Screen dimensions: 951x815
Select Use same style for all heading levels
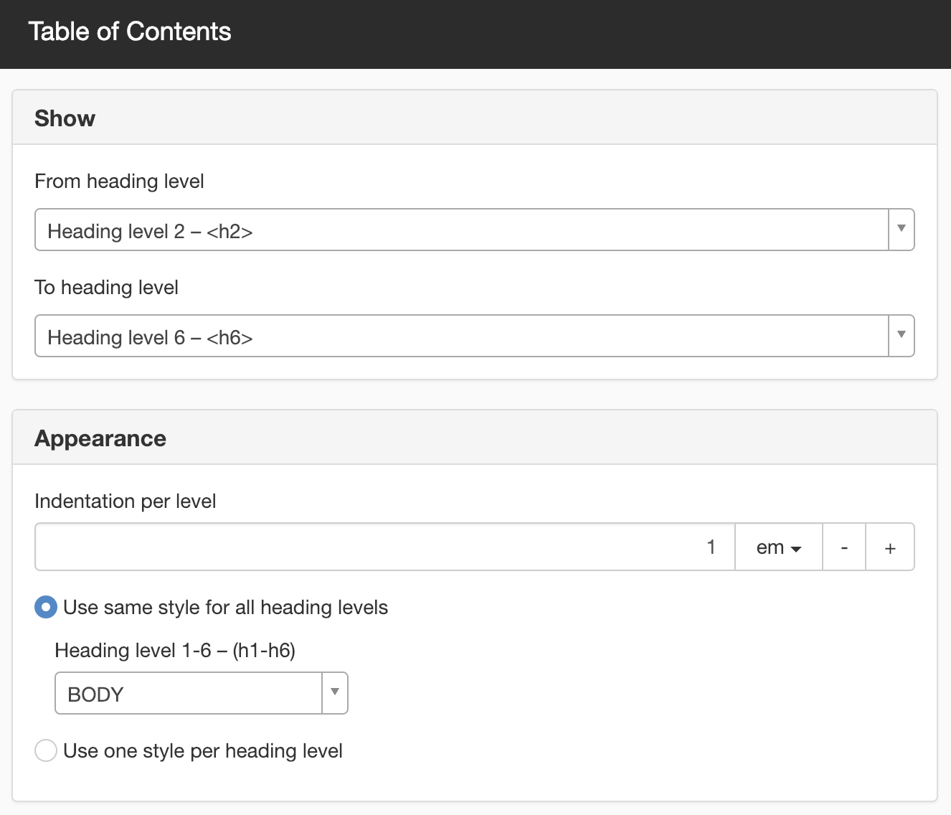[x=46, y=607]
